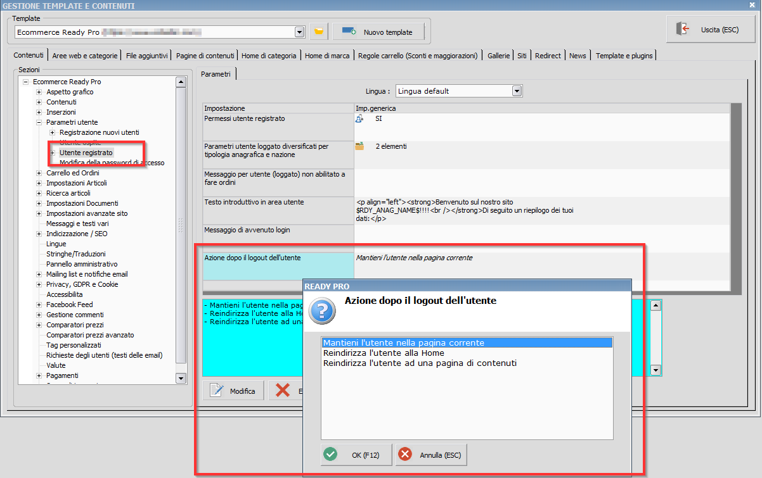Switch to the Home di categoria tab
This screenshot has width=762, height=478.
(x=269, y=56)
